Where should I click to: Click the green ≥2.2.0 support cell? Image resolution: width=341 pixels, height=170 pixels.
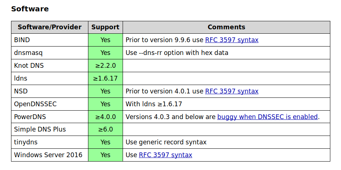(x=105, y=66)
